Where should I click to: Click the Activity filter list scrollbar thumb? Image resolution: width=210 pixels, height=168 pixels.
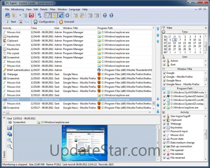click(205, 134)
